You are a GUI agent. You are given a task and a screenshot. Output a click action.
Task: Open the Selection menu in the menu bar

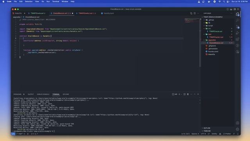coord(29,2)
